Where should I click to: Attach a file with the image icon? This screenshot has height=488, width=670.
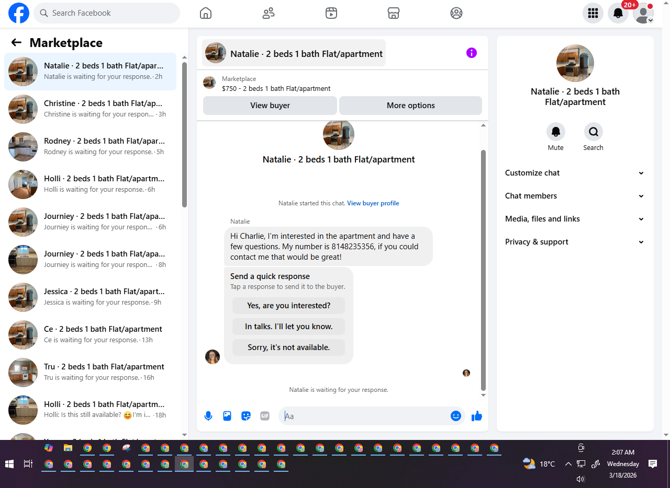[x=227, y=416]
